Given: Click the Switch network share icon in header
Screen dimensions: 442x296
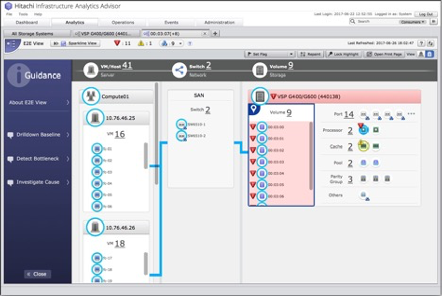Looking at the screenshot, I should point(179,69).
